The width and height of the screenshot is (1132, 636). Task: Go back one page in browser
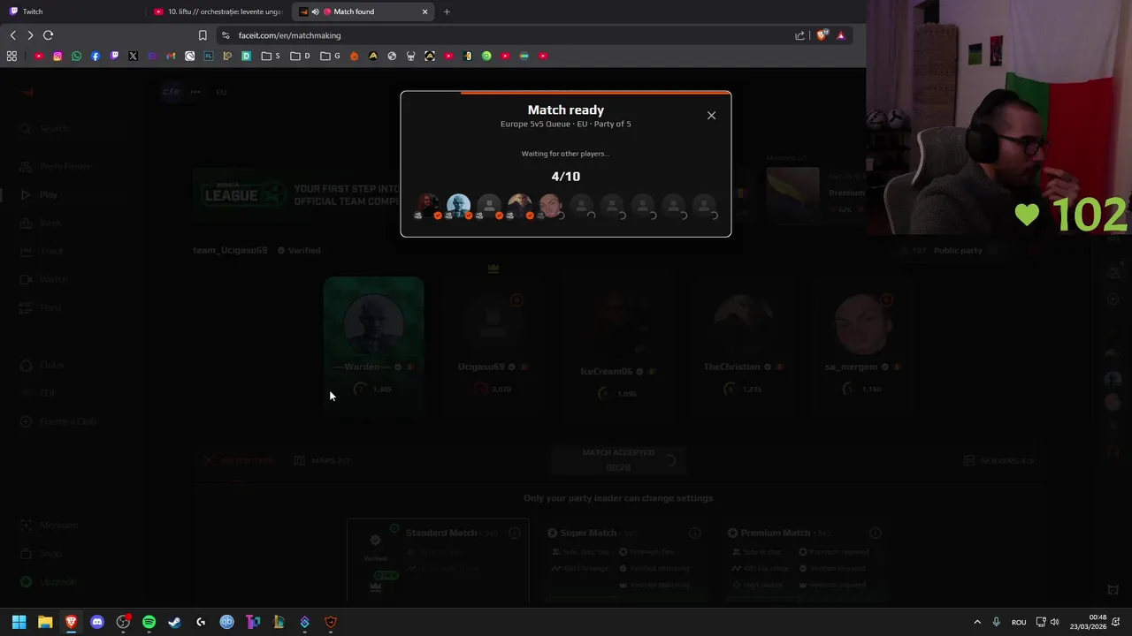12,35
